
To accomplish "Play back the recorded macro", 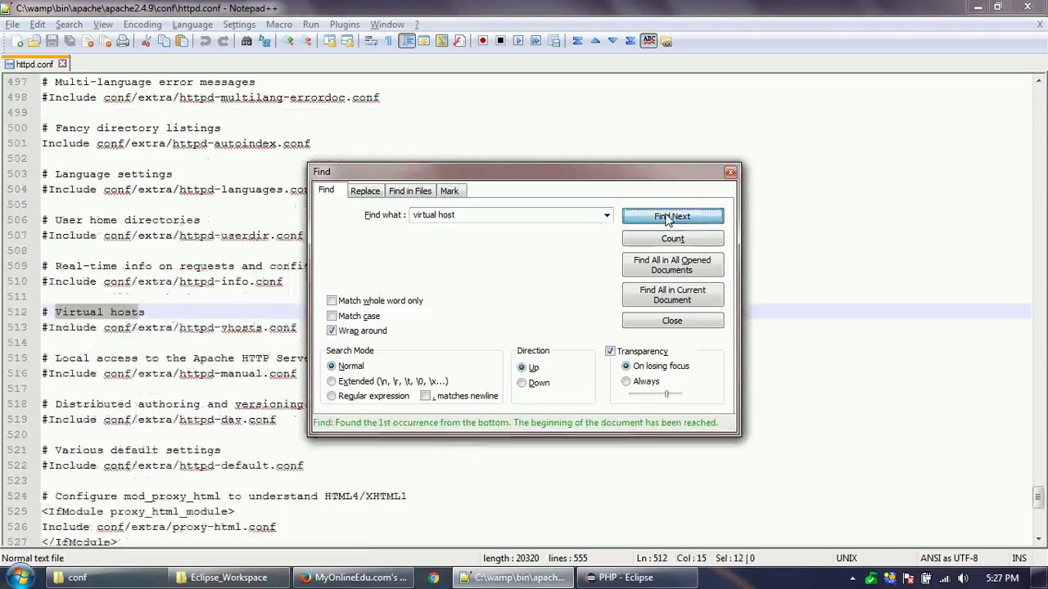I will point(518,41).
